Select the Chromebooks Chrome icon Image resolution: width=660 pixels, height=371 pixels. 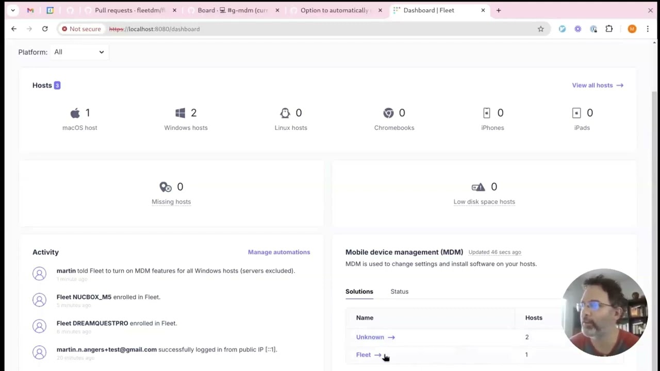tap(388, 113)
